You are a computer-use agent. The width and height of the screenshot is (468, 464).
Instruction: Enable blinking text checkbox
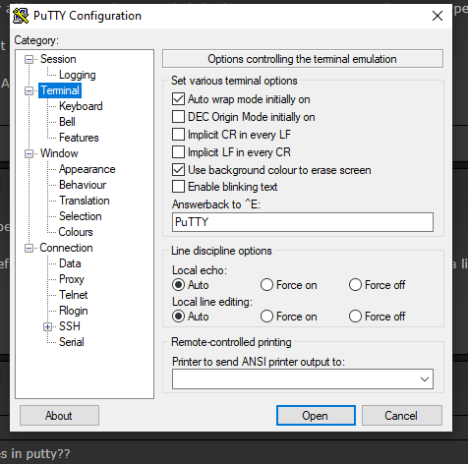tap(178, 187)
